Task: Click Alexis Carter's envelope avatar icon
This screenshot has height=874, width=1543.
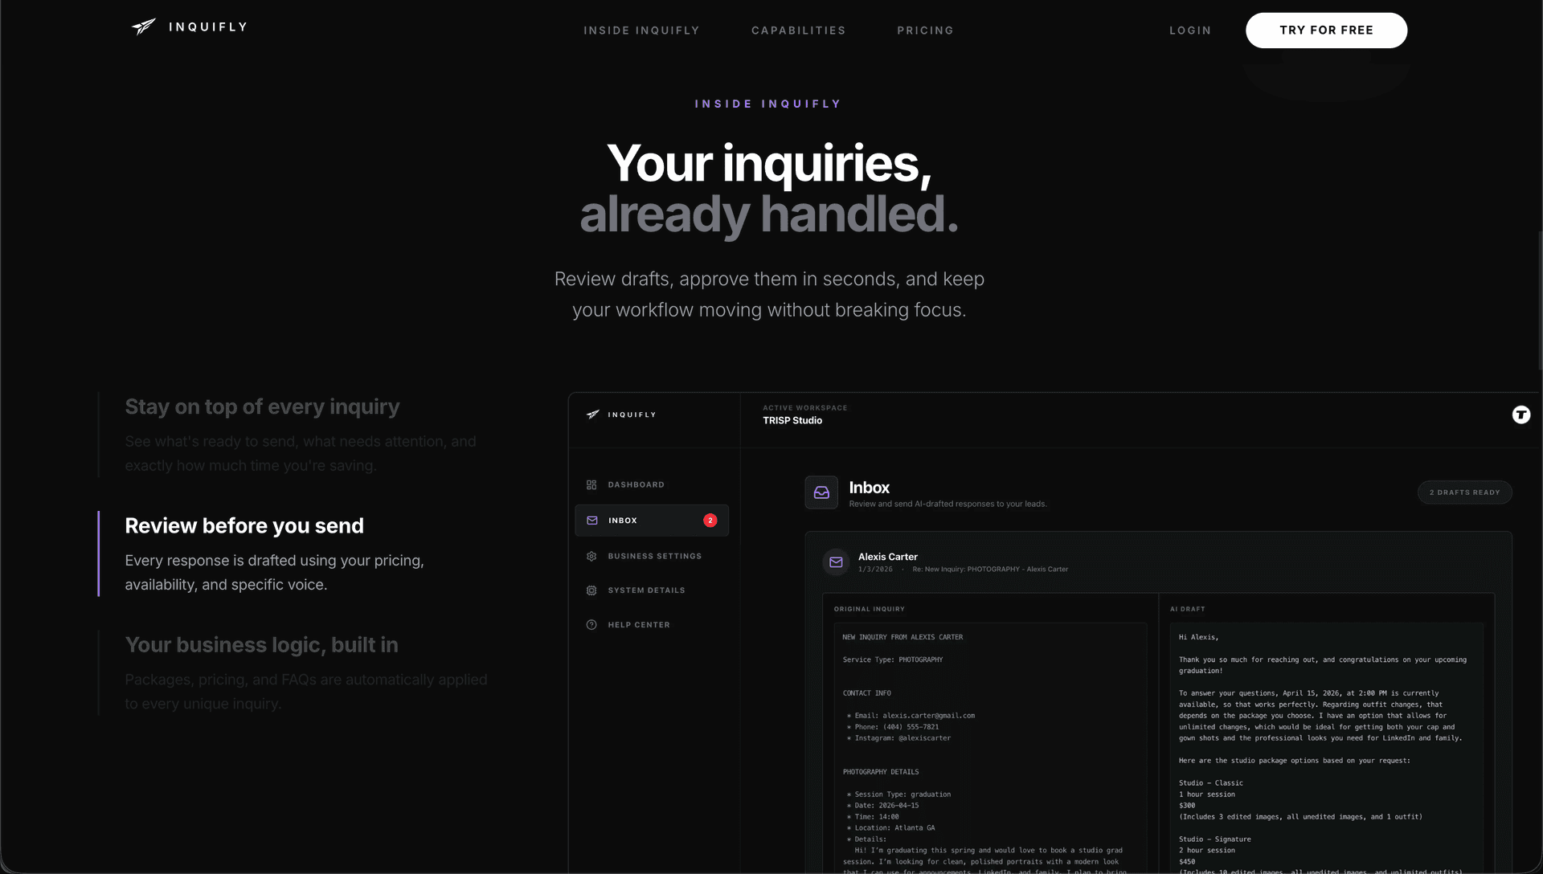Action: pos(836,562)
